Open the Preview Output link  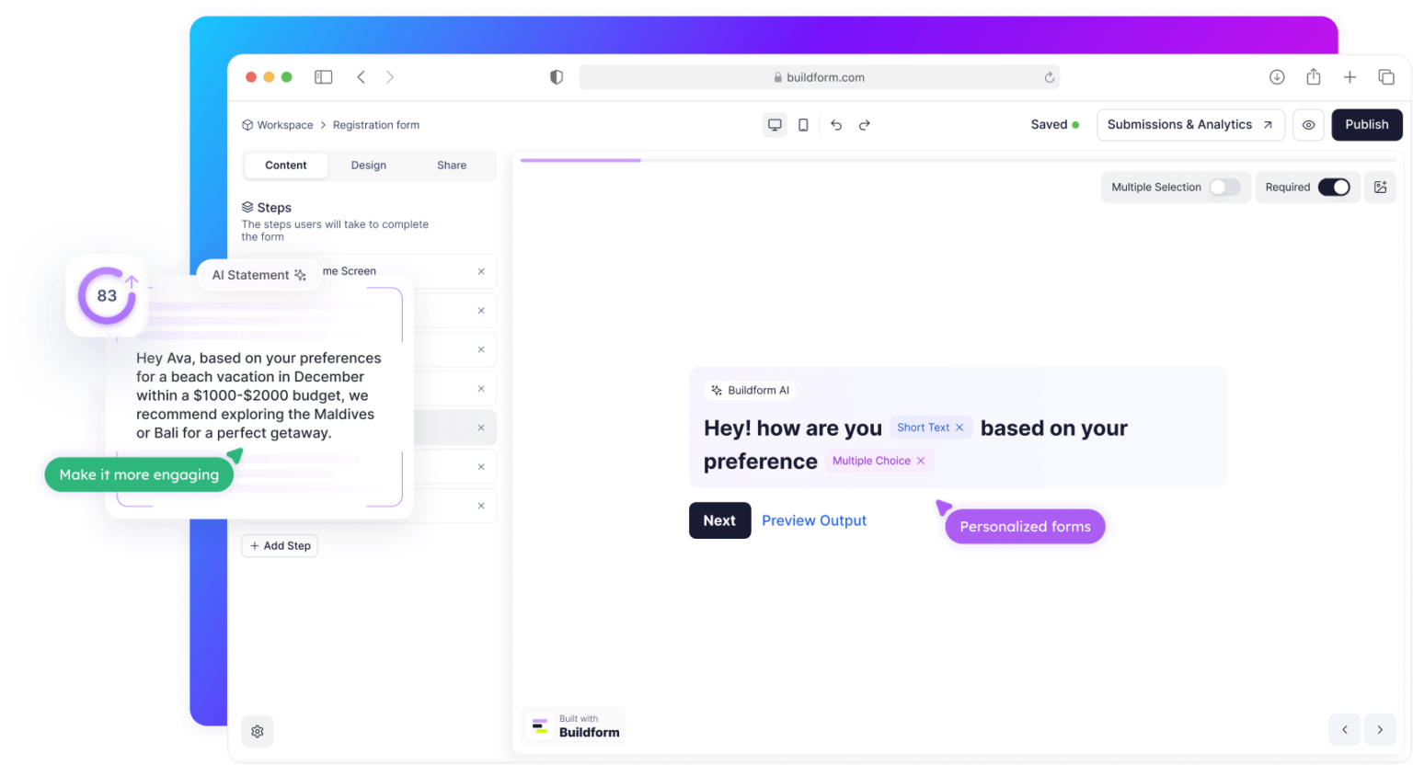pyautogui.click(x=814, y=520)
